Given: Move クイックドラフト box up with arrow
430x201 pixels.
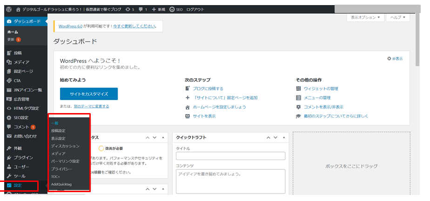Looking at the screenshot, I should (x=269, y=137).
